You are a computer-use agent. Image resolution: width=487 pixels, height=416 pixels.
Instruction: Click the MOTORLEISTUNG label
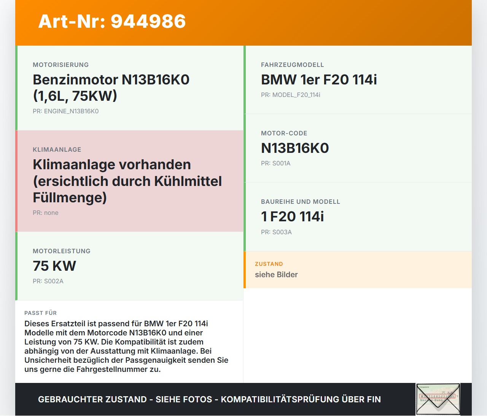click(x=62, y=251)
